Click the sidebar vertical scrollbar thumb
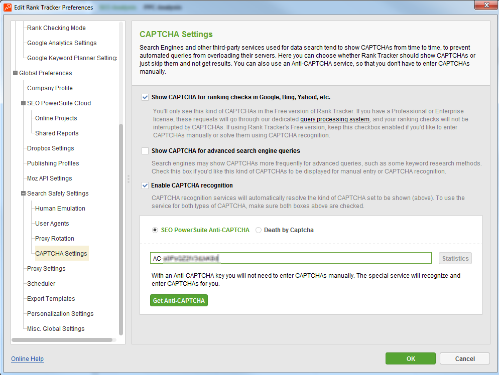The height and width of the screenshot is (375, 499). tap(121, 230)
